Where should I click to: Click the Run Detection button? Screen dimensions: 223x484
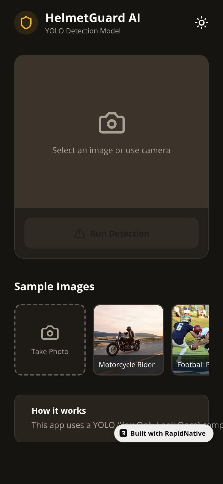point(111,233)
